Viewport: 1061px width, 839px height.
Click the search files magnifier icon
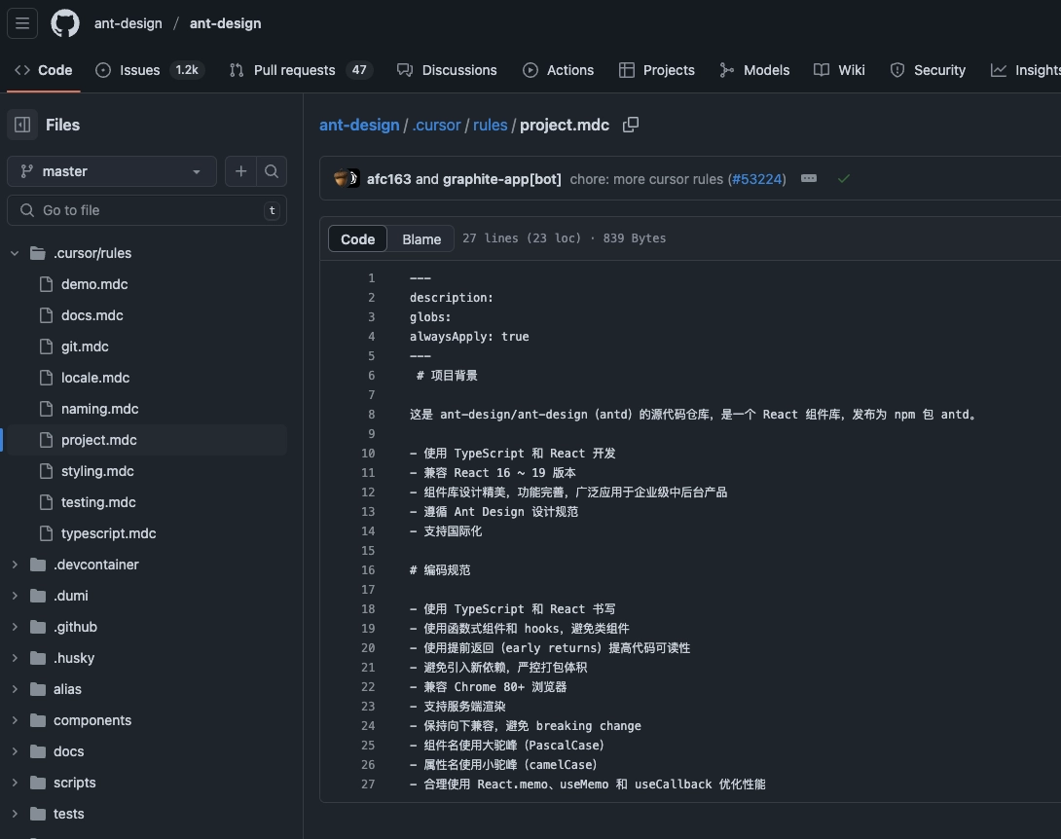click(272, 171)
